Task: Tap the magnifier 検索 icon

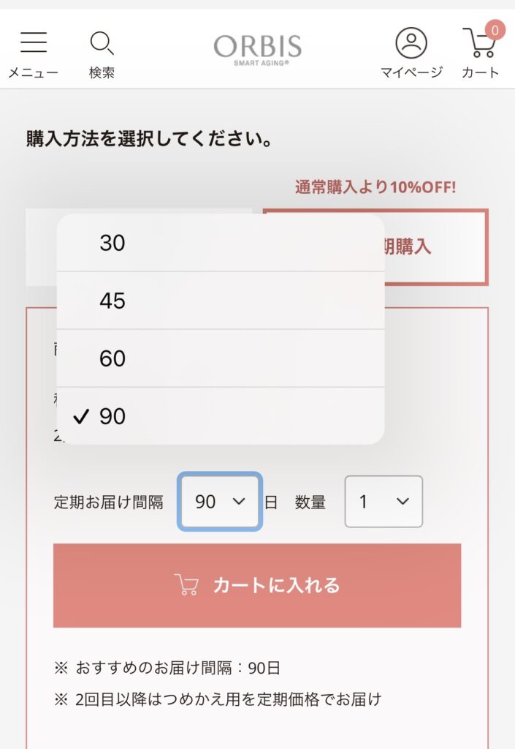Action: pyautogui.click(x=102, y=43)
